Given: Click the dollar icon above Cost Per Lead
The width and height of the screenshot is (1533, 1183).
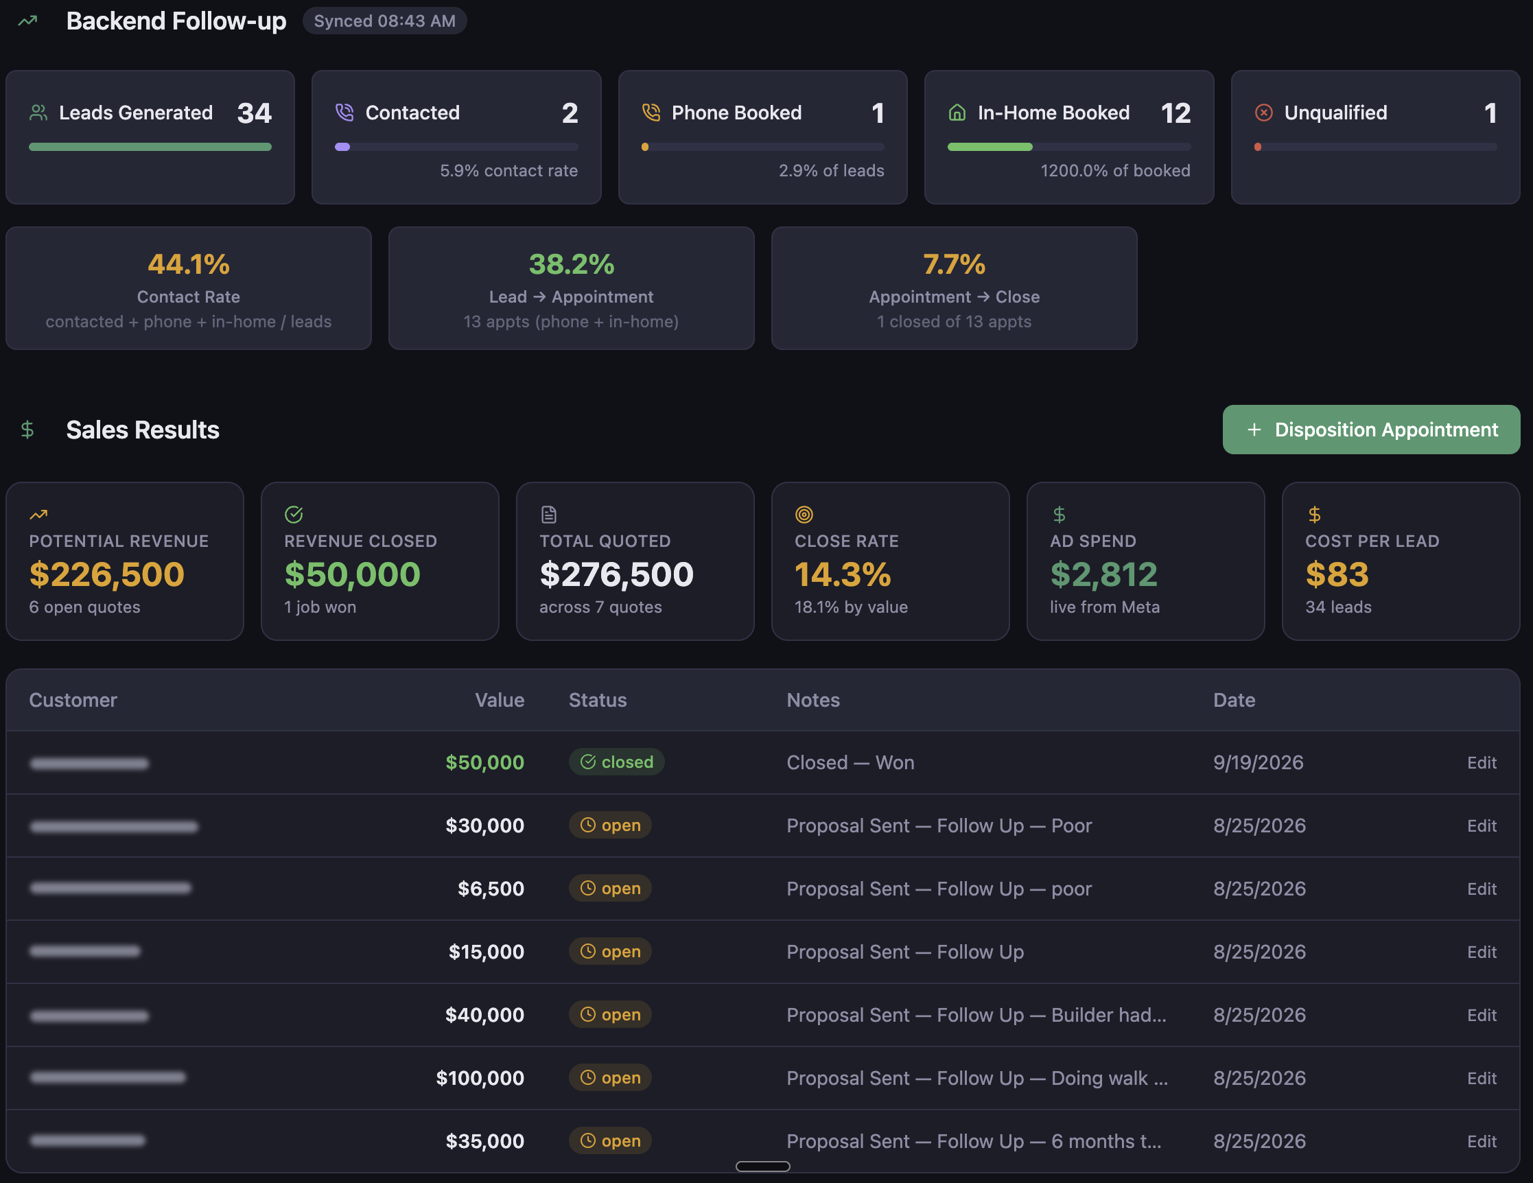Looking at the screenshot, I should click(1314, 515).
